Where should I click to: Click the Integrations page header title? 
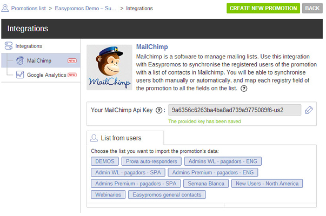(28, 29)
